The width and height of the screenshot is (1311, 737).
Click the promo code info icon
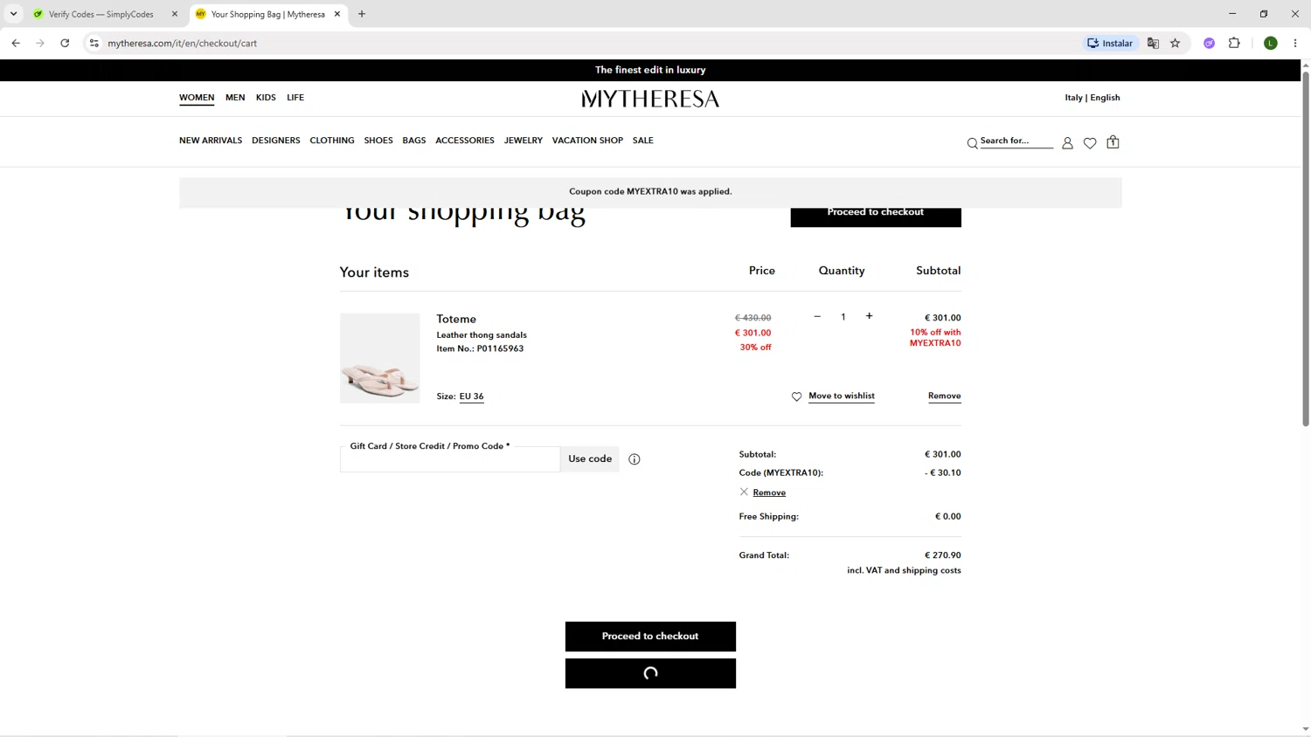tap(635, 459)
